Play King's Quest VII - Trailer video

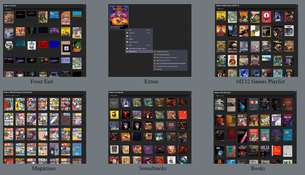point(170,60)
